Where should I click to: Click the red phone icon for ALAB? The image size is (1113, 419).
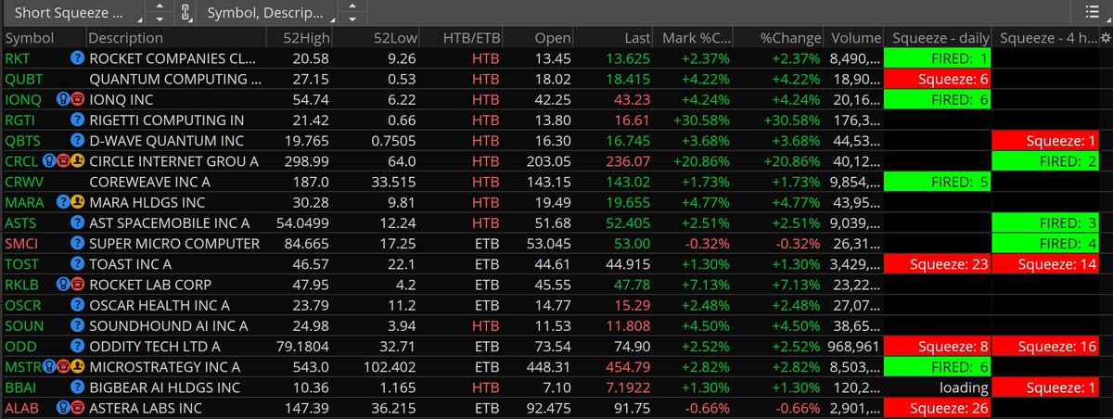pos(77,408)
